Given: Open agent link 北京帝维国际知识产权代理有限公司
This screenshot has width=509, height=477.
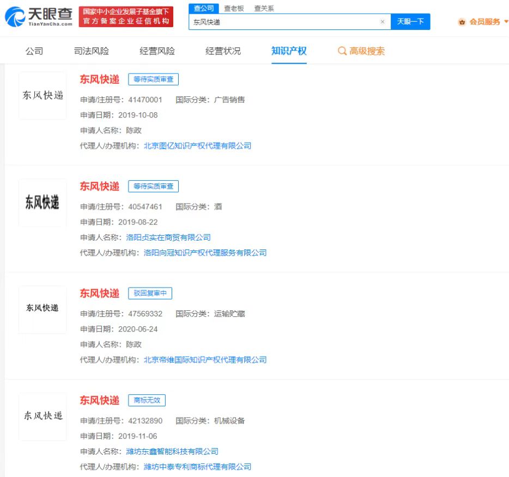Looking at the screenshot, I should (x=205, y=360).
